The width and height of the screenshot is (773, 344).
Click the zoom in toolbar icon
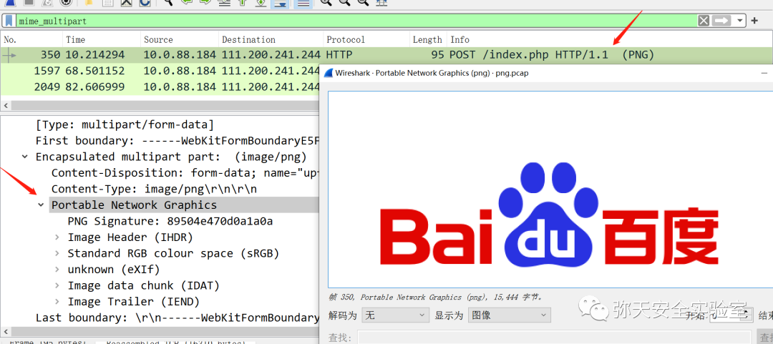point(326,2)
